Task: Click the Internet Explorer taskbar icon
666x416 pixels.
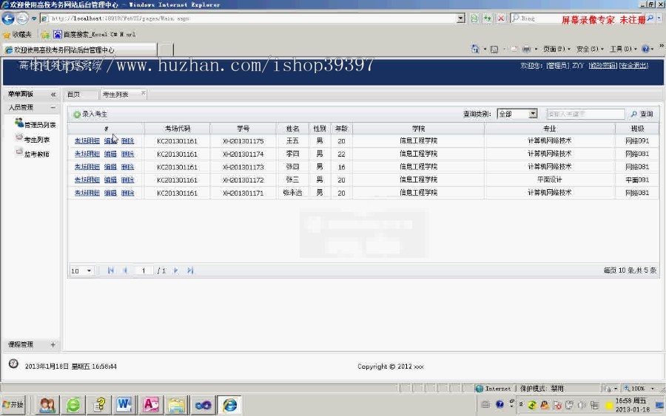Action: click(x=230, y=405)
